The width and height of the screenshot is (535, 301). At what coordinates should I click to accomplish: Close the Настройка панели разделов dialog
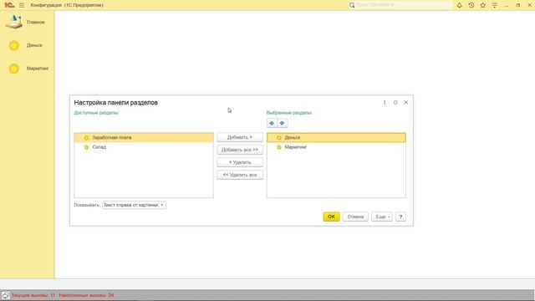point(406,102)
